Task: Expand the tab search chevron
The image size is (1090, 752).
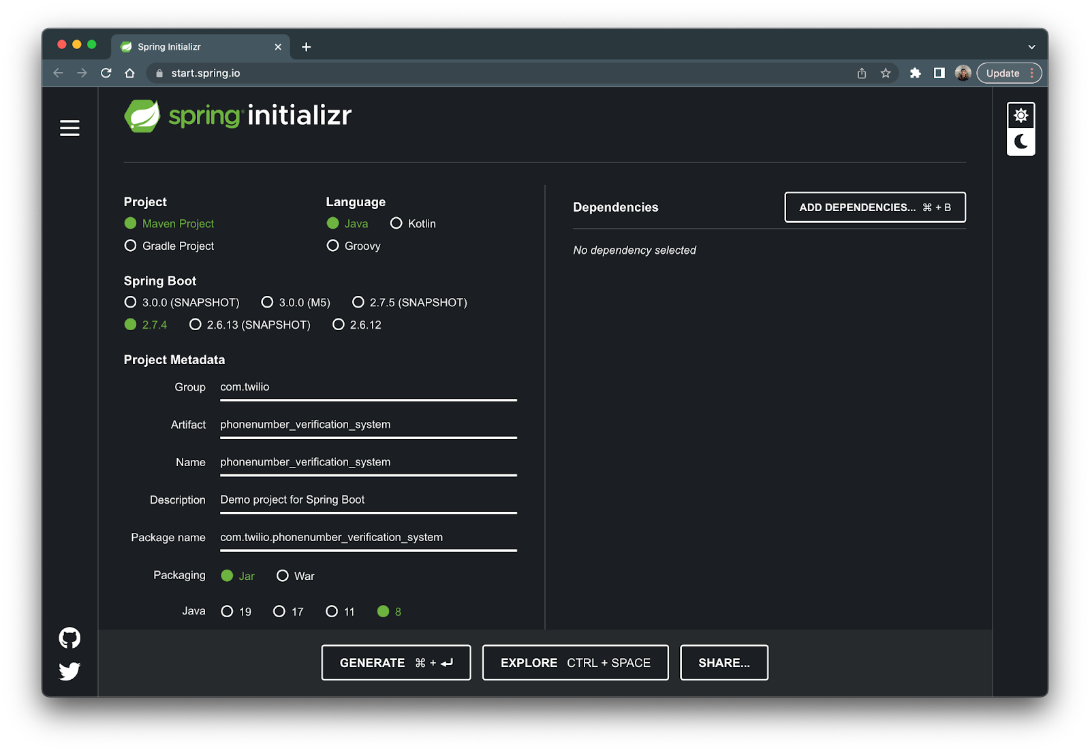Action: (x=1031, y=47)
